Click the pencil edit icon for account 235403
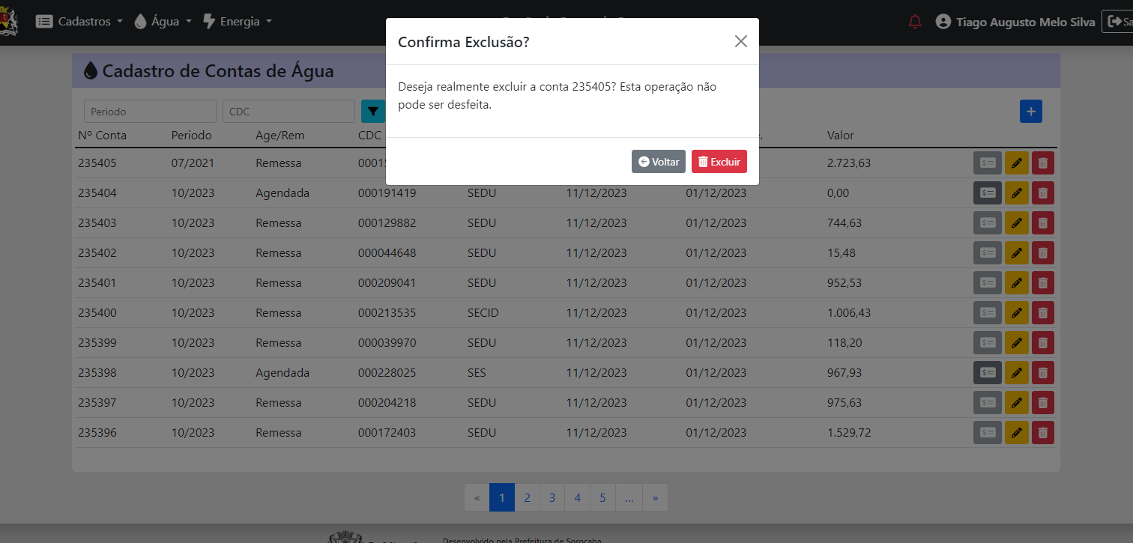The height and width of the screenshot is (543, 1133). pyautogui.click(x=1016, y=223)
